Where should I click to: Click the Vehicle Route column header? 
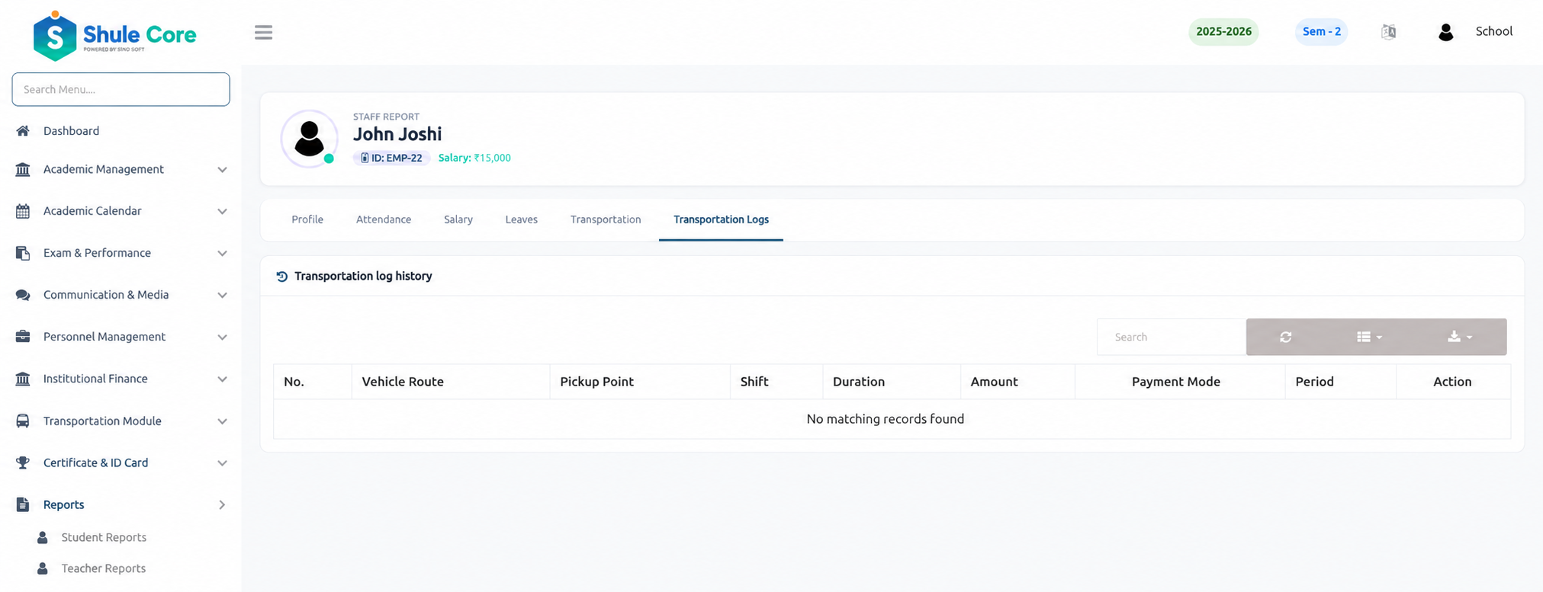pos(451,382)
